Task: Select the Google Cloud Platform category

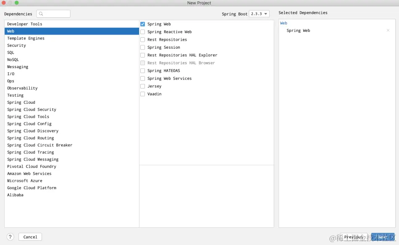Action: [72, 188]
